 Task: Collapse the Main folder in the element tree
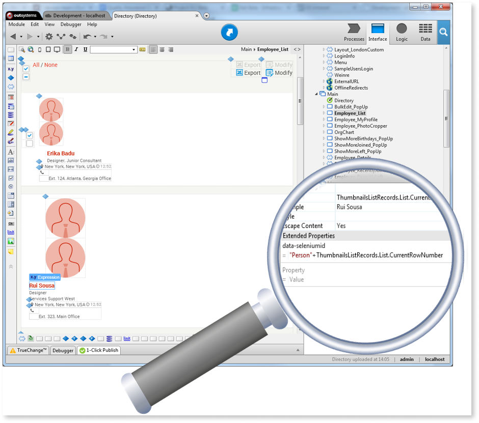tap(317, 94)
